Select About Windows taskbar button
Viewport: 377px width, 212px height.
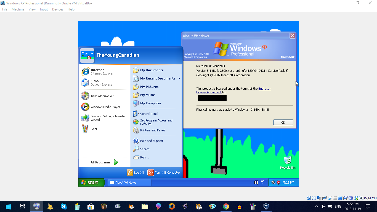(x=129, y=182)
